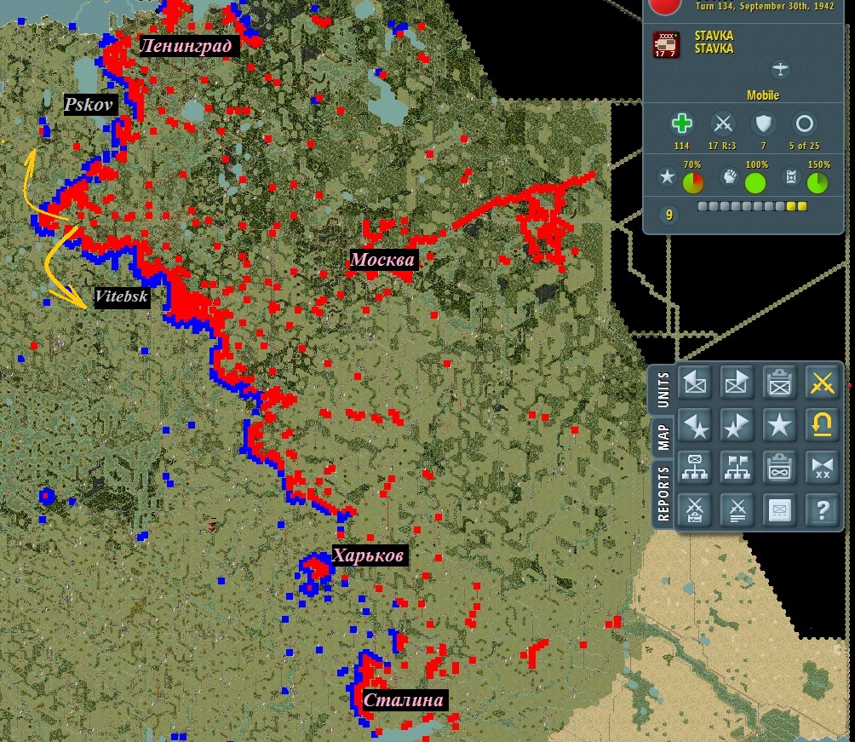Image resolution: width=855 pixels, height=742 pixels.
Task: Click the Харьков city label
Action: tap(369, 555)
